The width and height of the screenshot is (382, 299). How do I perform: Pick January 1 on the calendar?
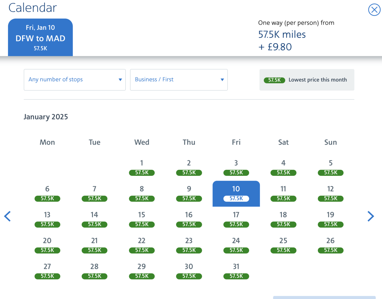coord(142,167)
